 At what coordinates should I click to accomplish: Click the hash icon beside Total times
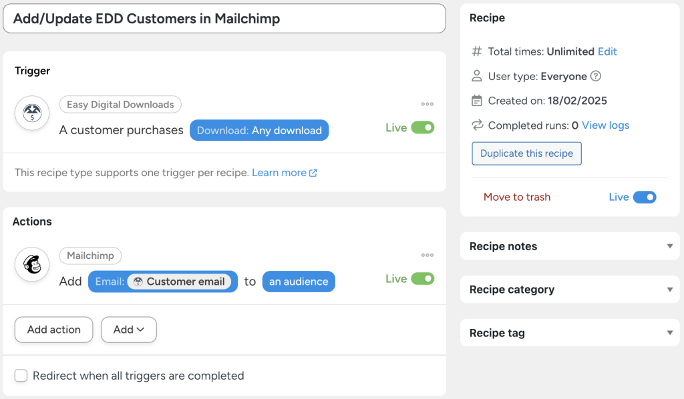tap(477, 51)
